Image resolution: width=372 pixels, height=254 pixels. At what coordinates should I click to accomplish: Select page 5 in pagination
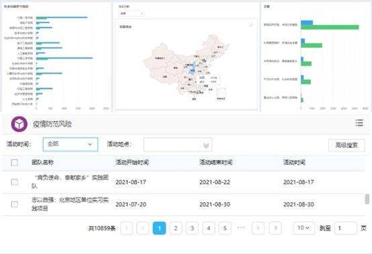(x=225, y=228)
